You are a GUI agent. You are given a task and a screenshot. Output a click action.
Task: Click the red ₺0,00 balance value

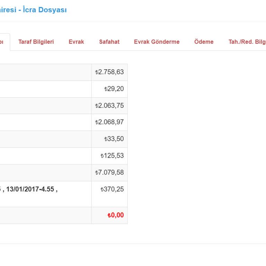coord(115,215)
